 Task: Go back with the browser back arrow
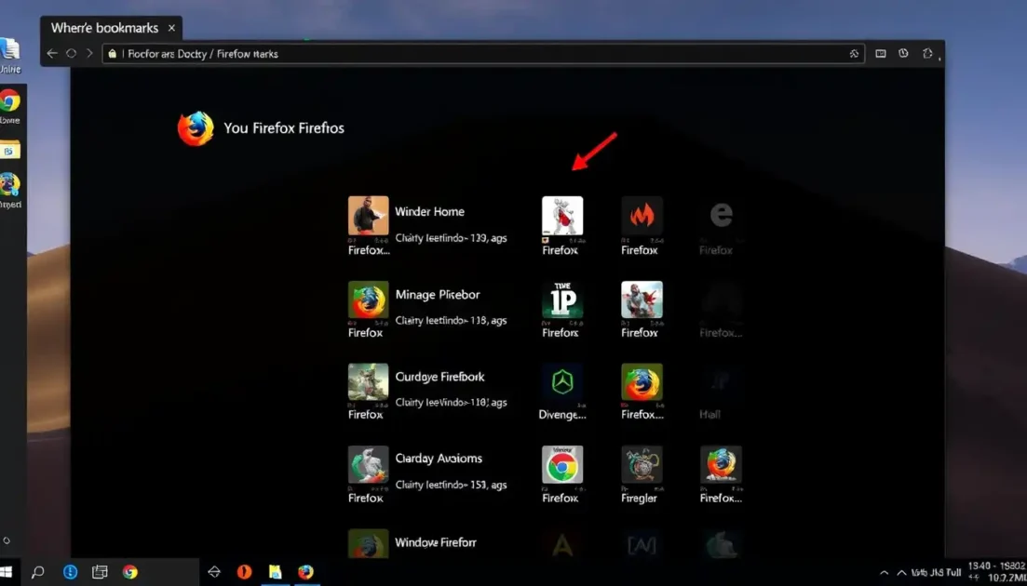pos(52,54)
